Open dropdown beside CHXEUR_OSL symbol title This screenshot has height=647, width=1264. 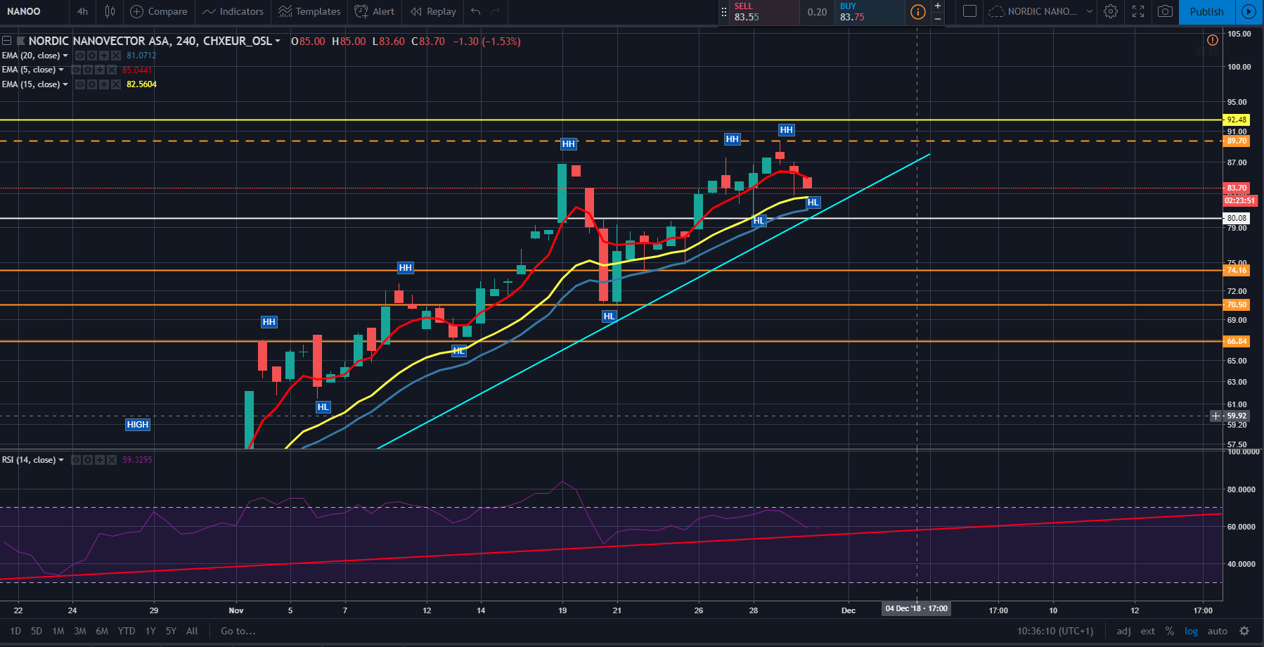tap(278, 41)
